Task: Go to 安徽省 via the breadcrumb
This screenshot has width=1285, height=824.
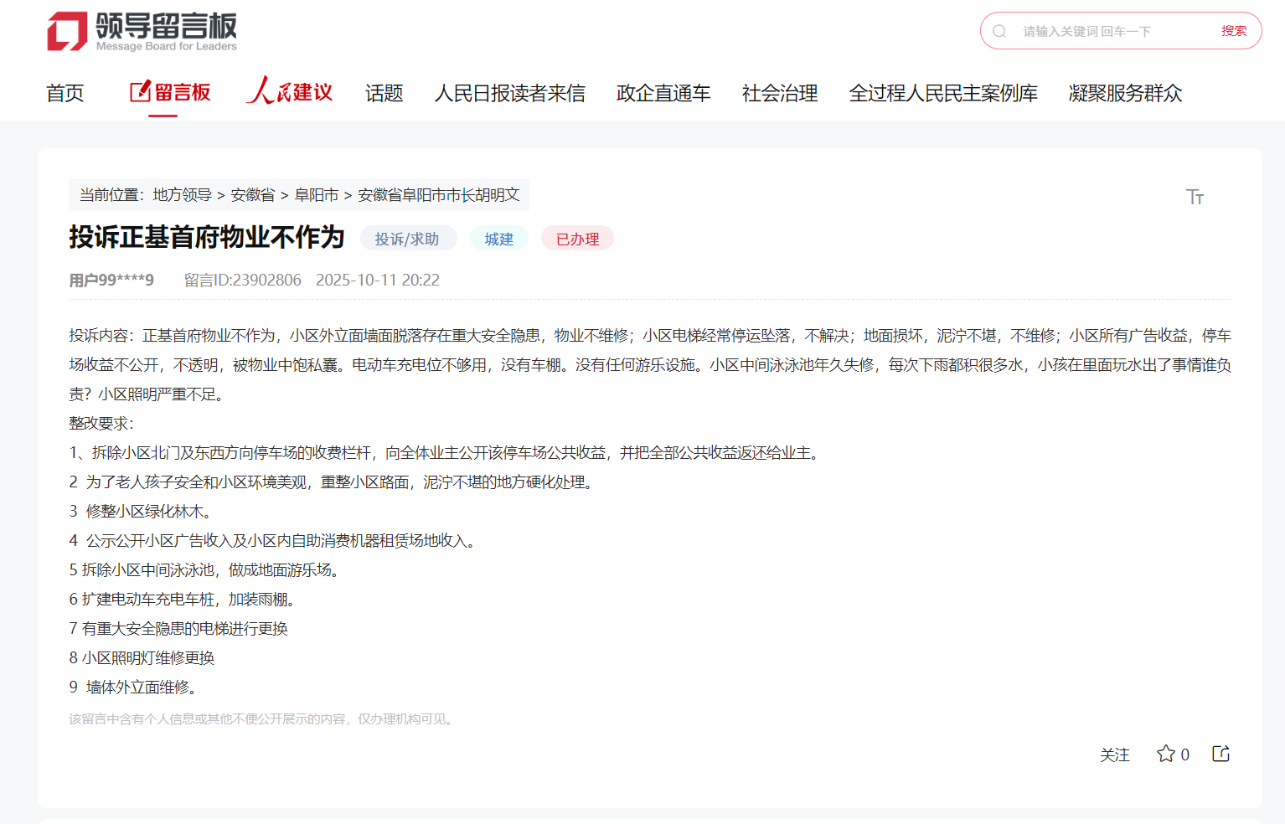Action: (253, 195)
